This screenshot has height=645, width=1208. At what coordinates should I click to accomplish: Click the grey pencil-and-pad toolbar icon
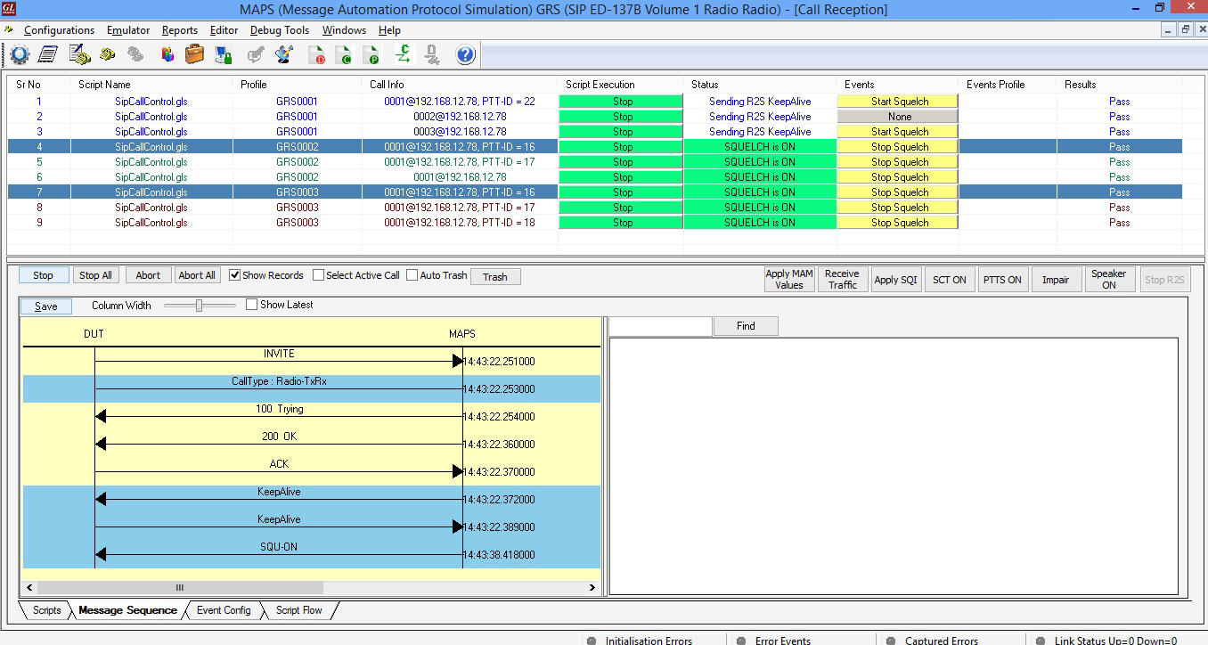(x=256, y=55)
